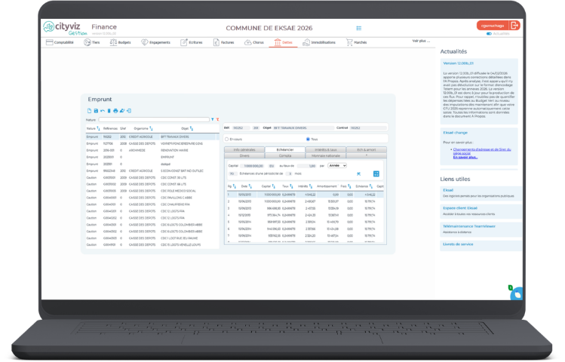Click the new document icon in Emprunt toolbar
The image size is (565, 362).
click(x=88, y=111)
